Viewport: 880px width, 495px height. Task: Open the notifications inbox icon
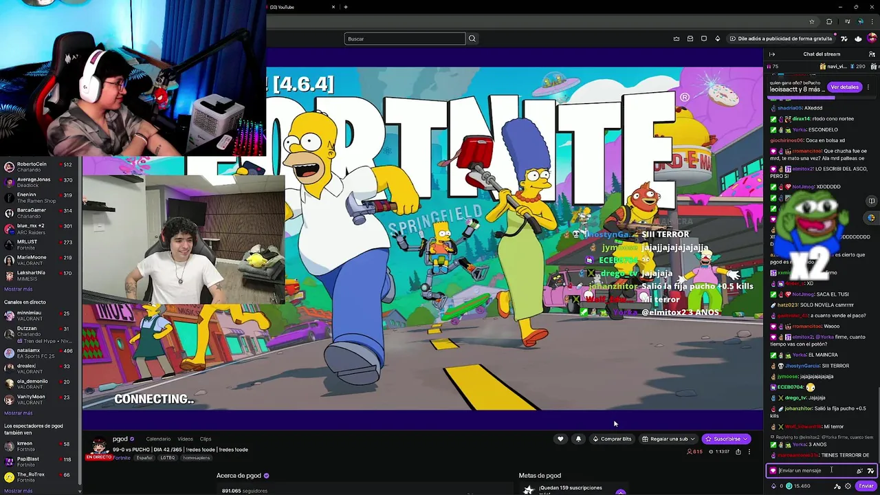click(x=690, y=38)
